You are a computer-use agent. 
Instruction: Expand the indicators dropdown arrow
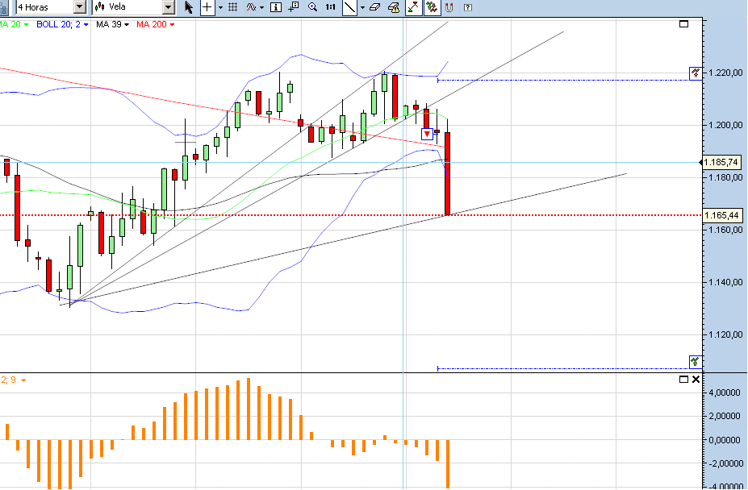[262, 7]
